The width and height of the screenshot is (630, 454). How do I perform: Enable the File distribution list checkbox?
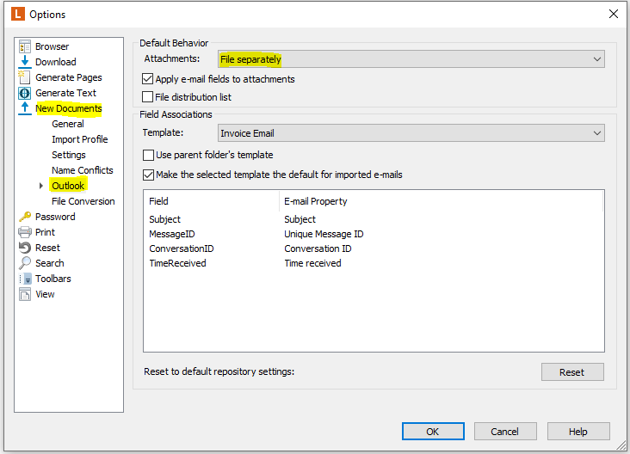[147, 97]
